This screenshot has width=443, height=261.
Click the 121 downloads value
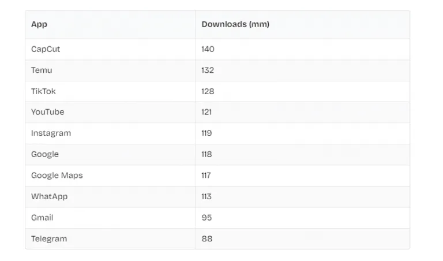coord(207,112)
